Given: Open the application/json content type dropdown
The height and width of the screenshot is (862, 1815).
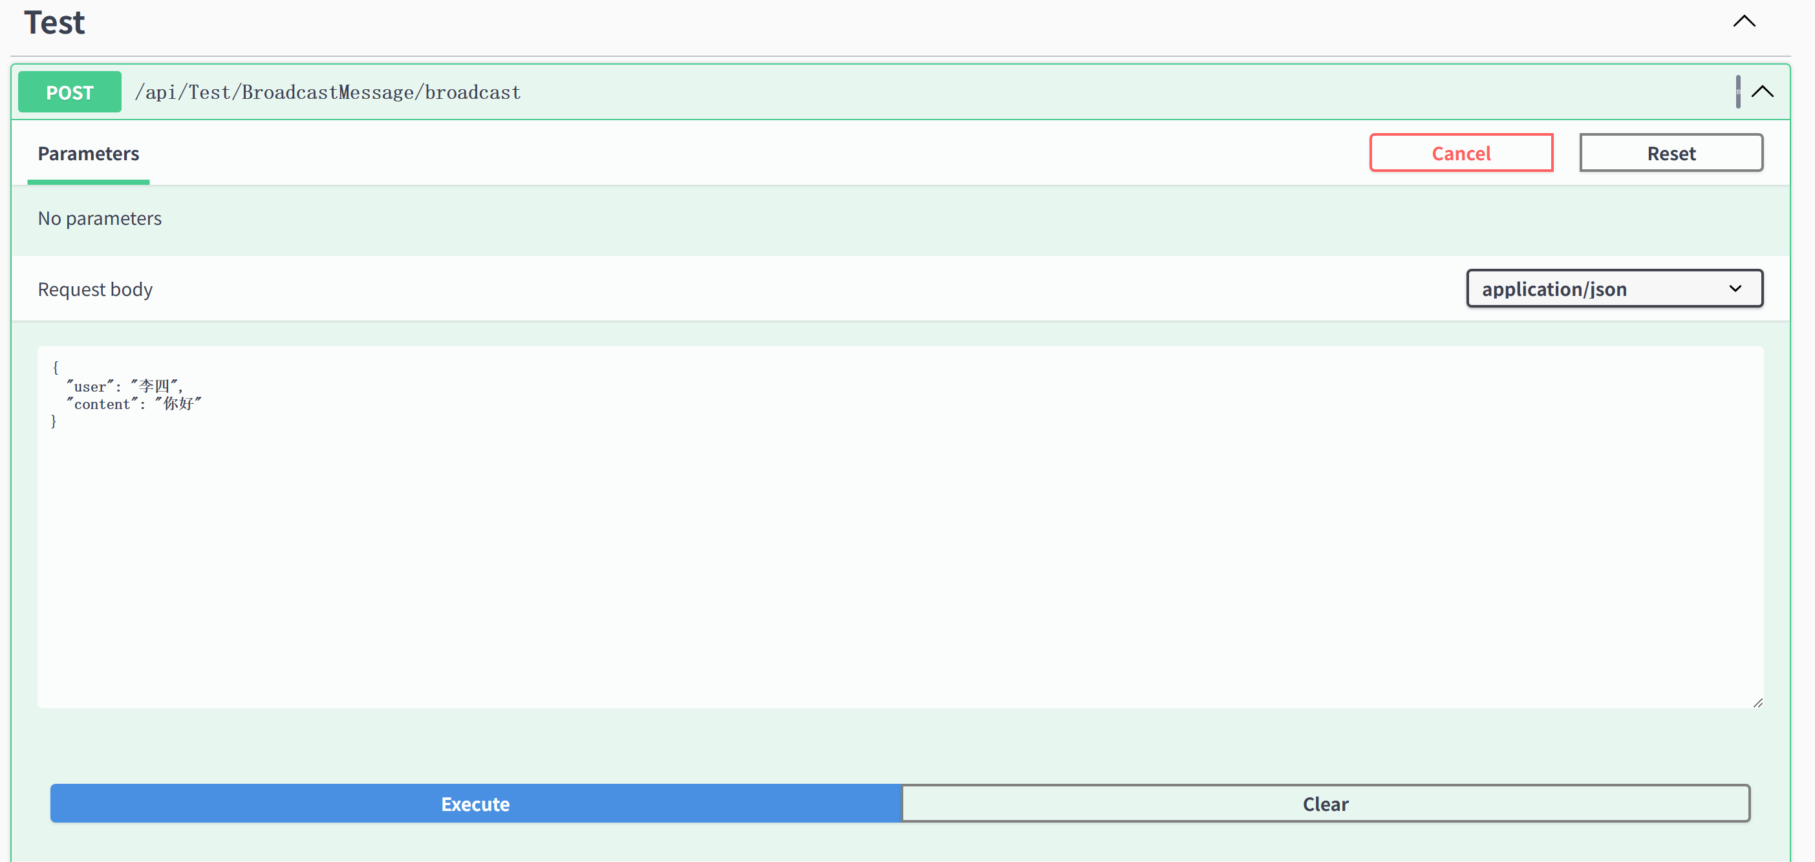Looking at the screenshot, I should click(1613, 289).
